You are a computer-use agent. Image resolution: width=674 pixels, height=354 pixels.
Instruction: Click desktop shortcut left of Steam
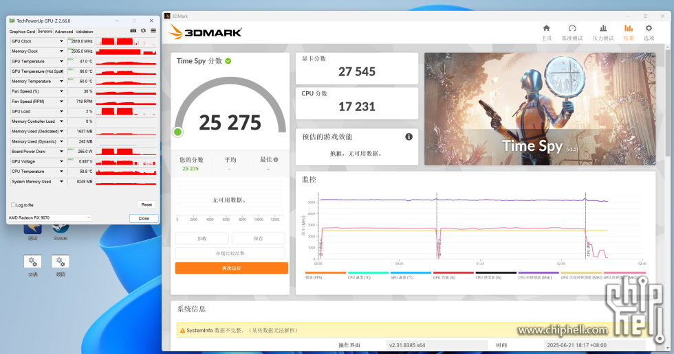point(33,231)
